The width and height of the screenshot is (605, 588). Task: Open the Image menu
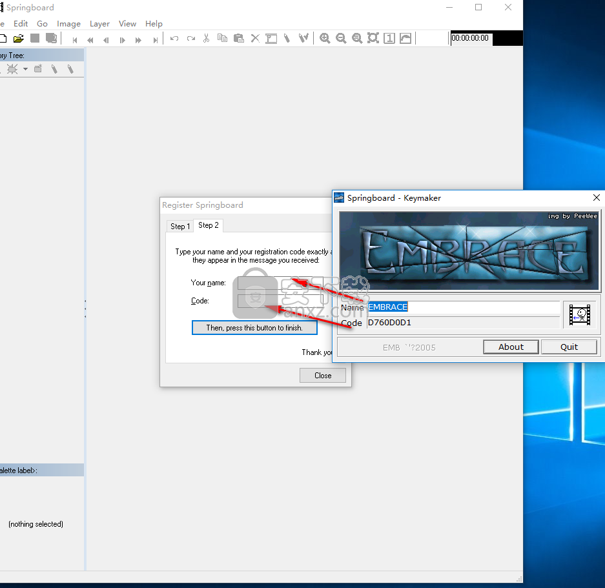point(68,23)
